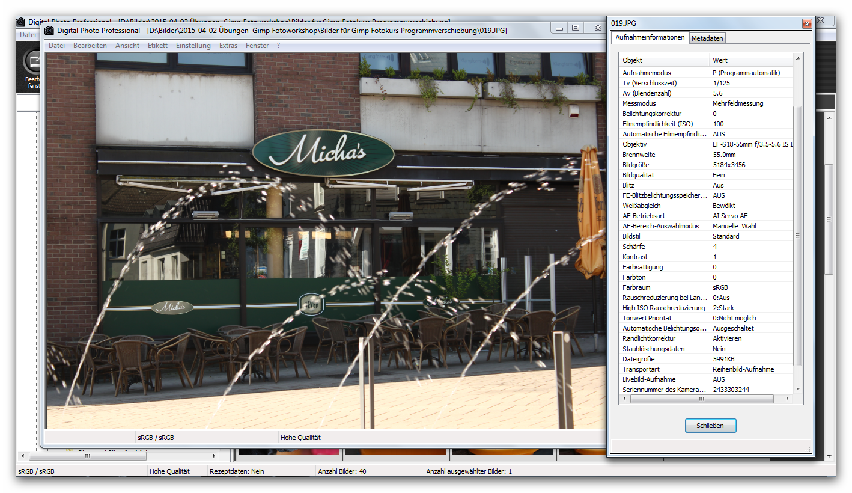Click 'Hohe Qualität' in image window status bar
852x493 pixels.
pos(300,438)
